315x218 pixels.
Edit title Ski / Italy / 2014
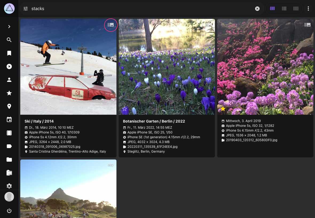[x=39, y=121]
